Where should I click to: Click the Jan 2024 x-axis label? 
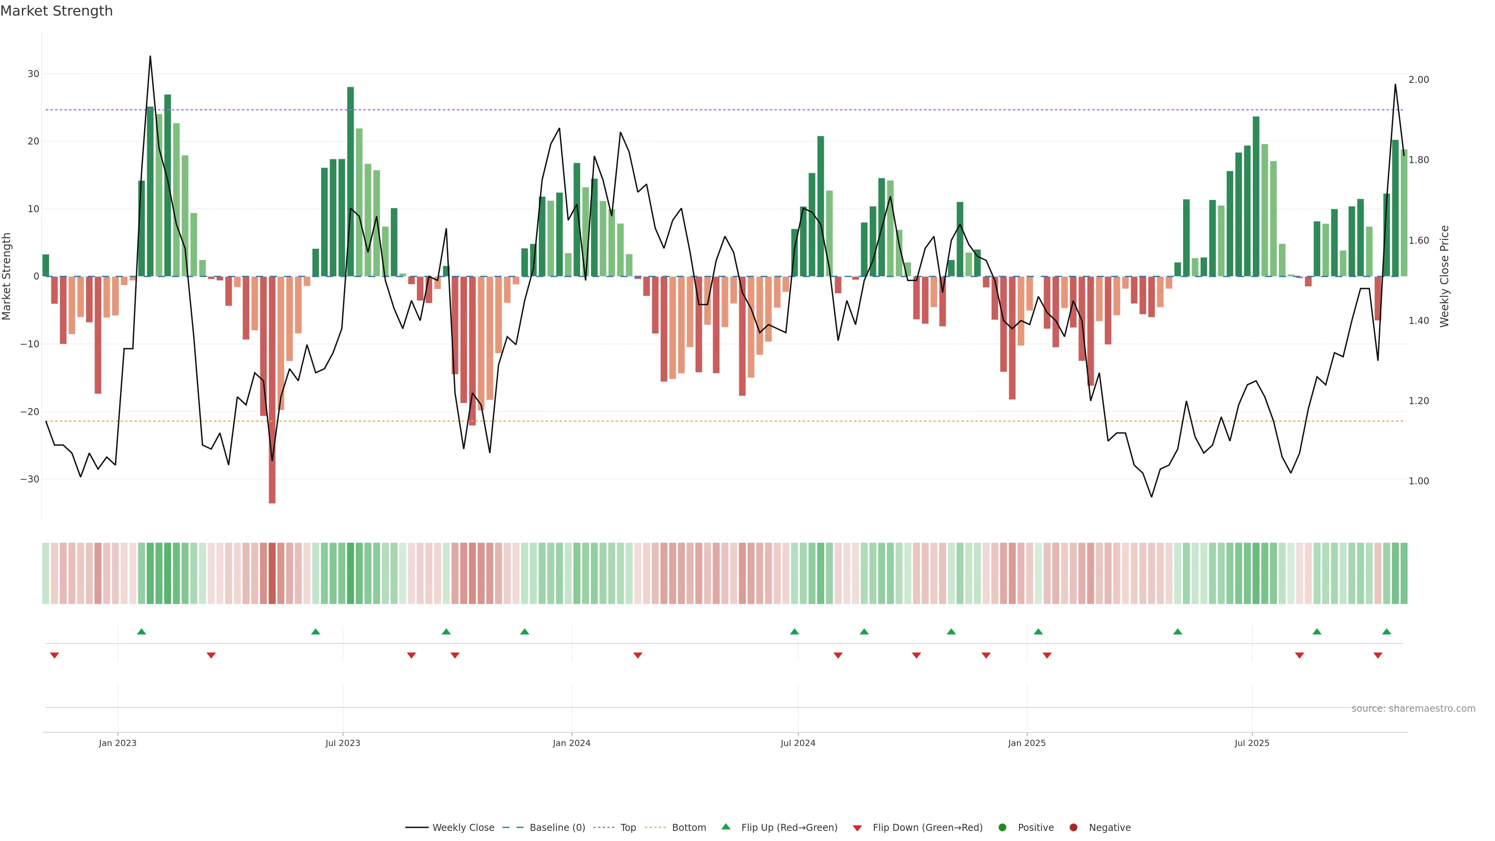coord(571,743)
